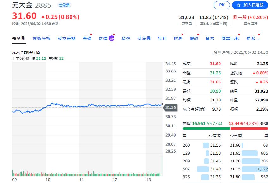Click the VIP badge next to 估價
The height and width of the screenshot is (183, 277).
111,38
